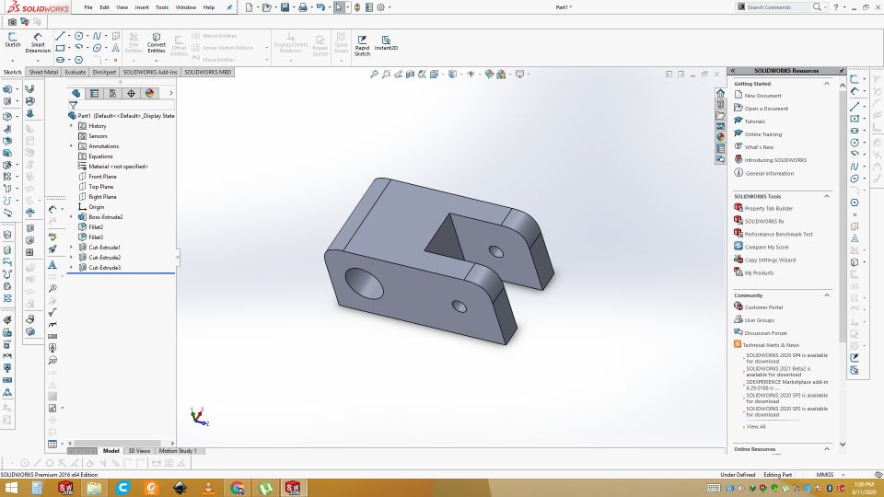The image size is (884, 497).
Task: Click the Rebuild traffic light icon
Action: 357,7
